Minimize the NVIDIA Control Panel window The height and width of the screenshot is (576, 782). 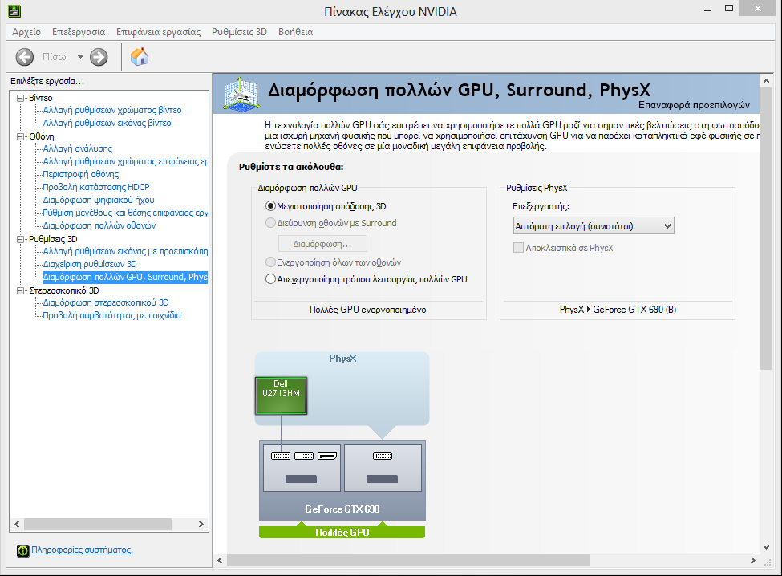(x=707, y=9)
